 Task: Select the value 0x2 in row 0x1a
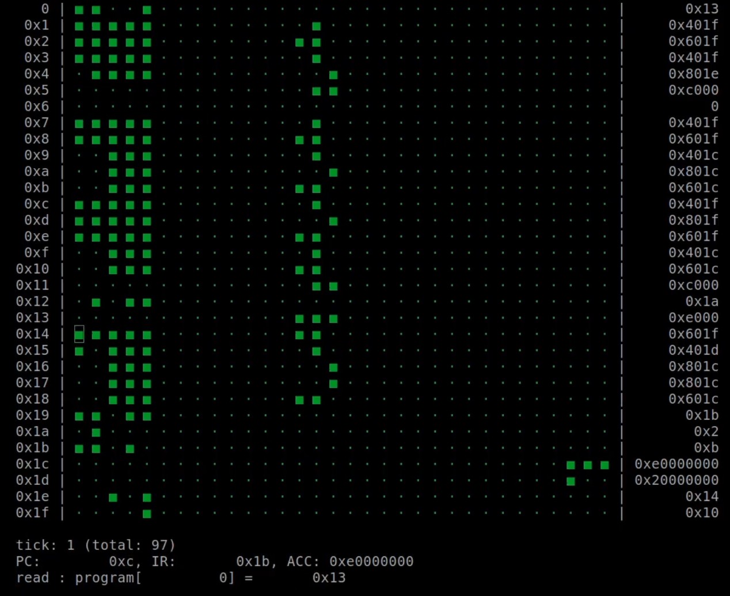tap(706, 431)
